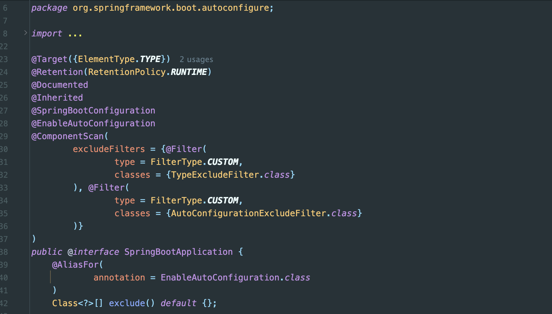Click TypeExcludeFilter class reference
552x314 pixels.
[x=215, y=175]
